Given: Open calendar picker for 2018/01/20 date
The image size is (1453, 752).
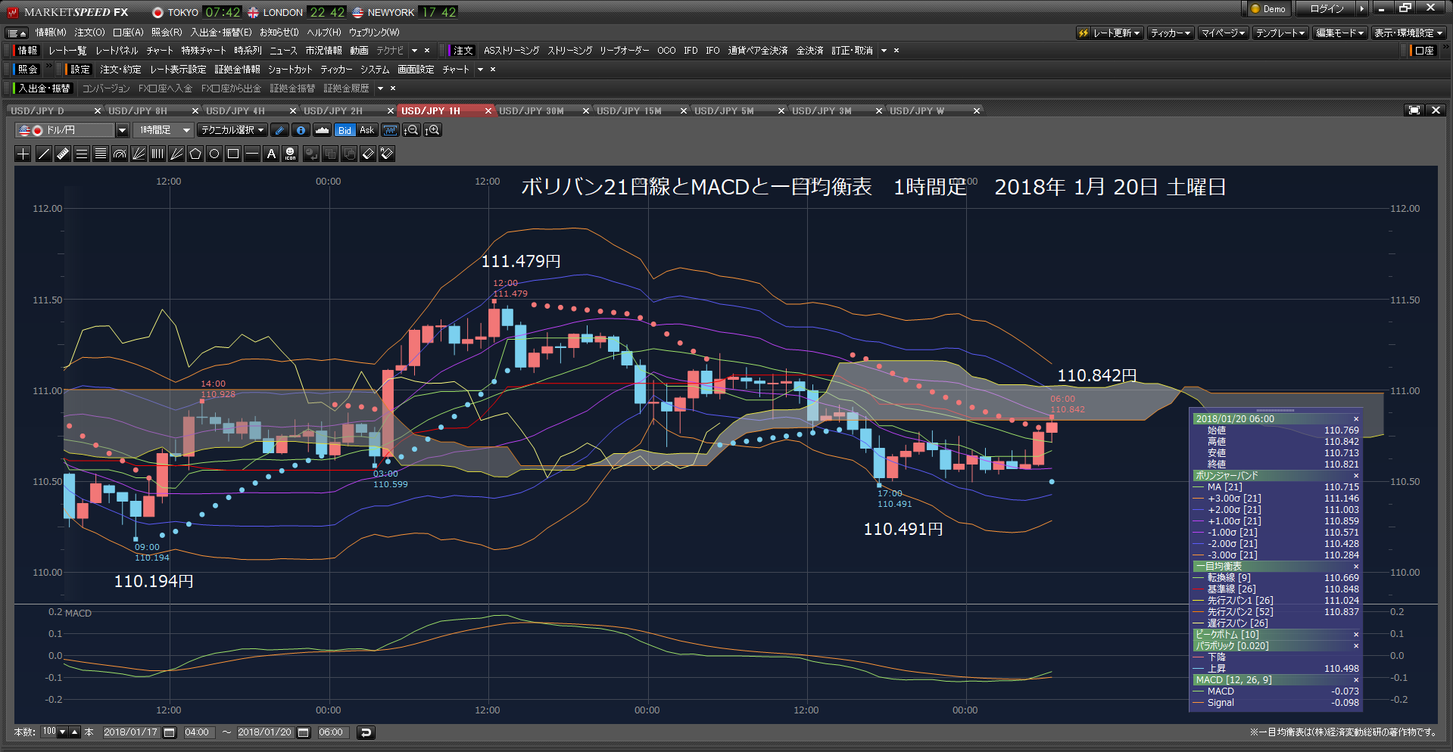Looking at the screenshot, I should pyautogui.click(x=304, y=732).
